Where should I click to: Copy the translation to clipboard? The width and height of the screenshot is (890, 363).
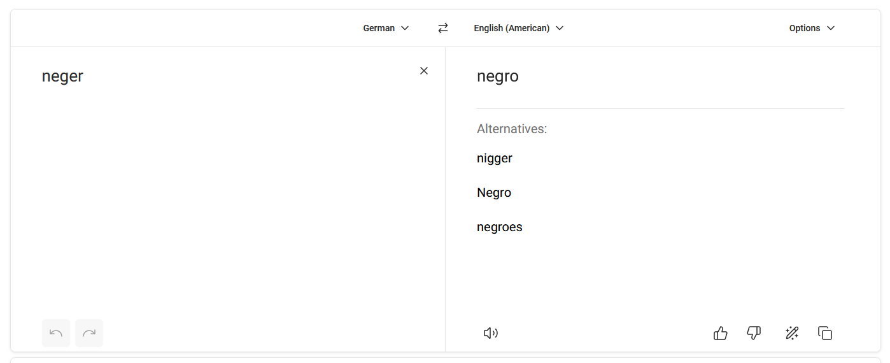[x=825, y=333]
